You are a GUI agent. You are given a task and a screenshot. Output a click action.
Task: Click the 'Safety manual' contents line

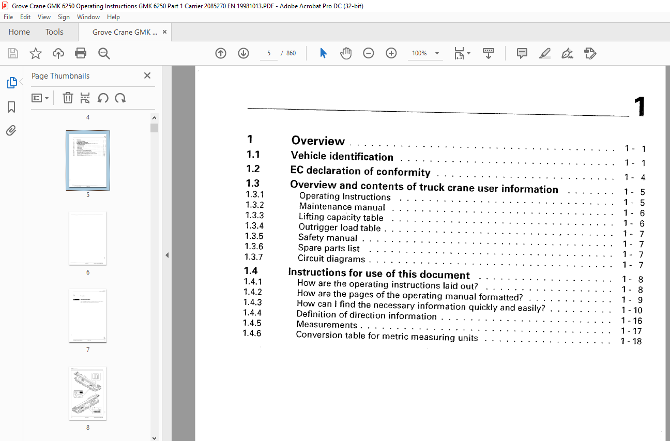point(328,238)
